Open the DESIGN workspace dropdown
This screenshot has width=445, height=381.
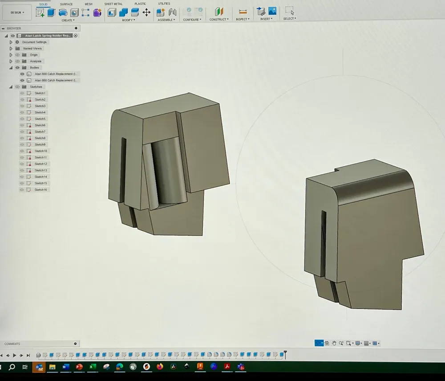click(x=17, y=12)
